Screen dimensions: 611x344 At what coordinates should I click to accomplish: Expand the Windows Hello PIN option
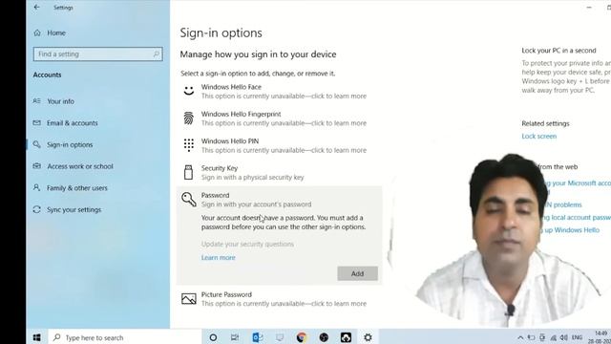point(279,145)
